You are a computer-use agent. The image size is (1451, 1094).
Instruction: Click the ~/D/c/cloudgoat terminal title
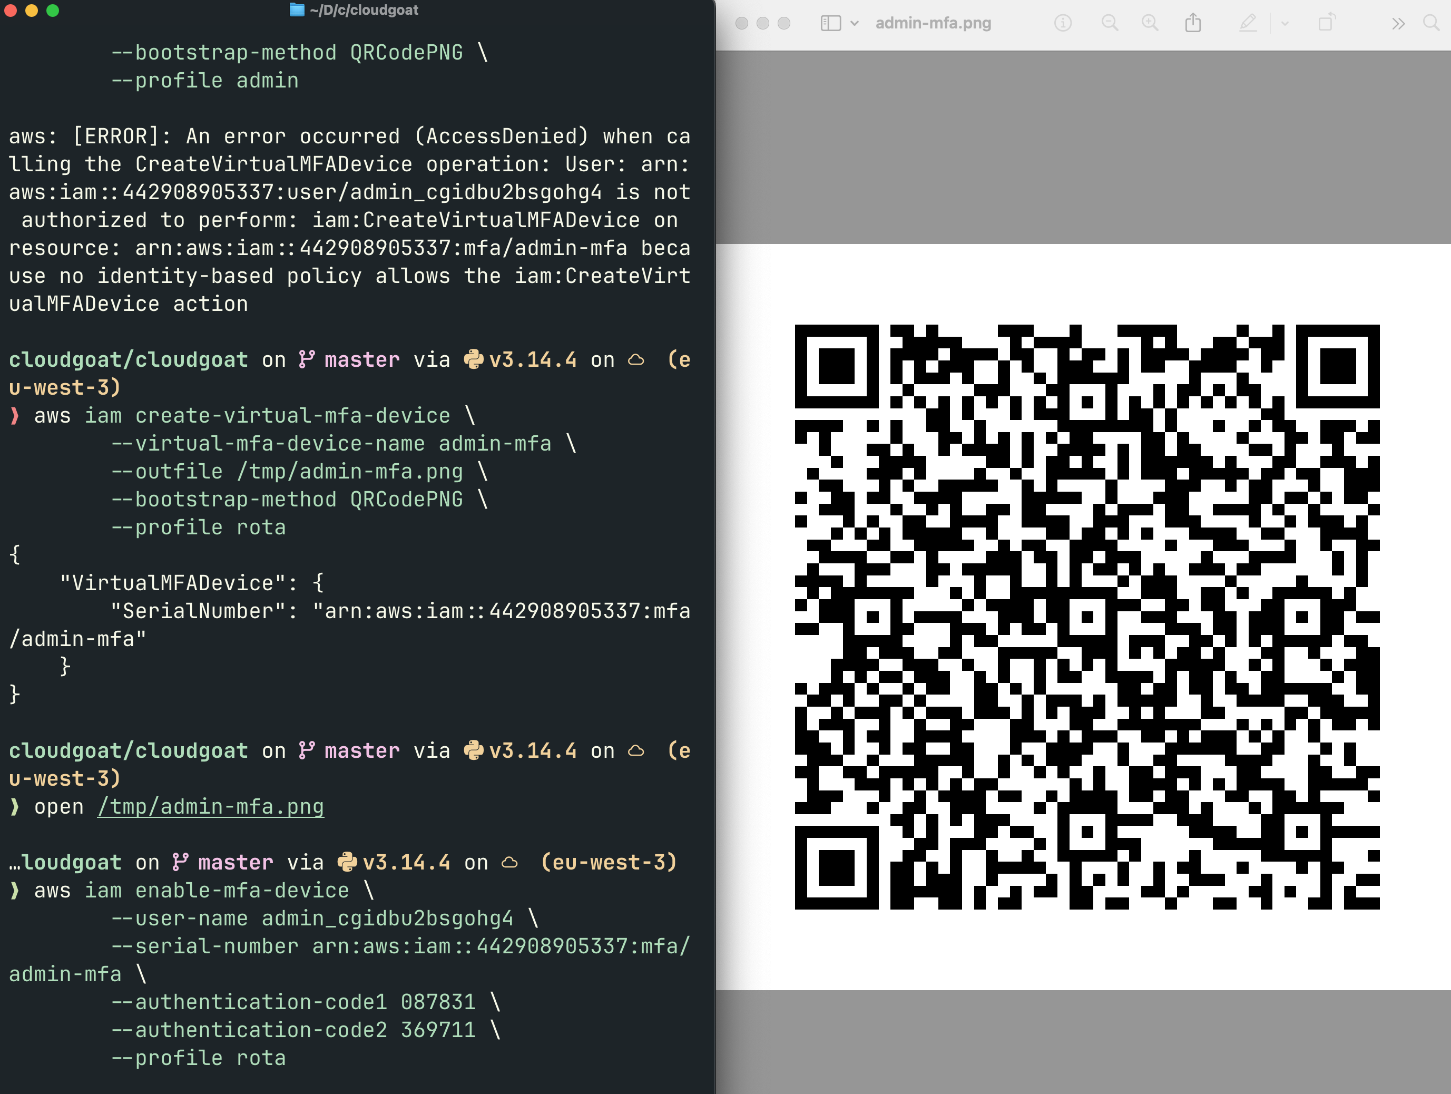click(x=364, y=10)
